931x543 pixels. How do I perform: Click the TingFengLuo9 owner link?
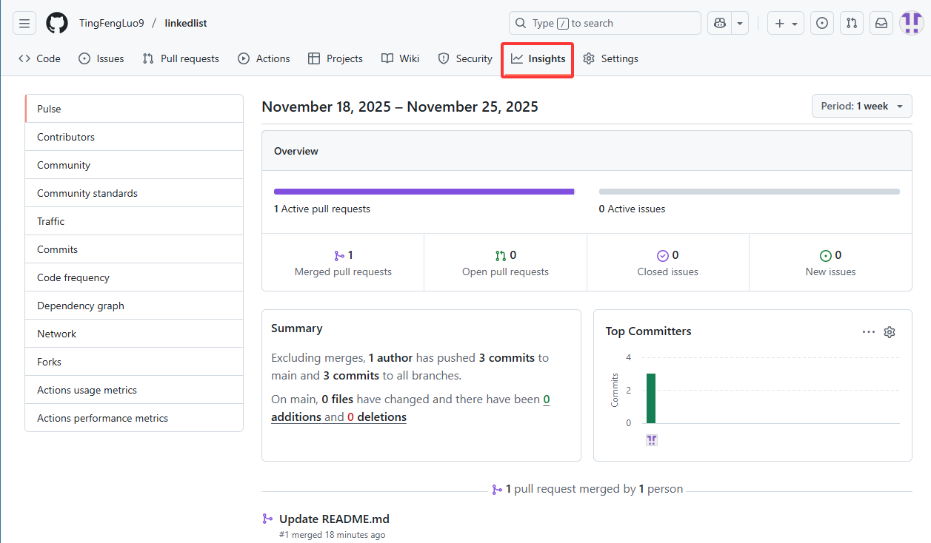112,23
